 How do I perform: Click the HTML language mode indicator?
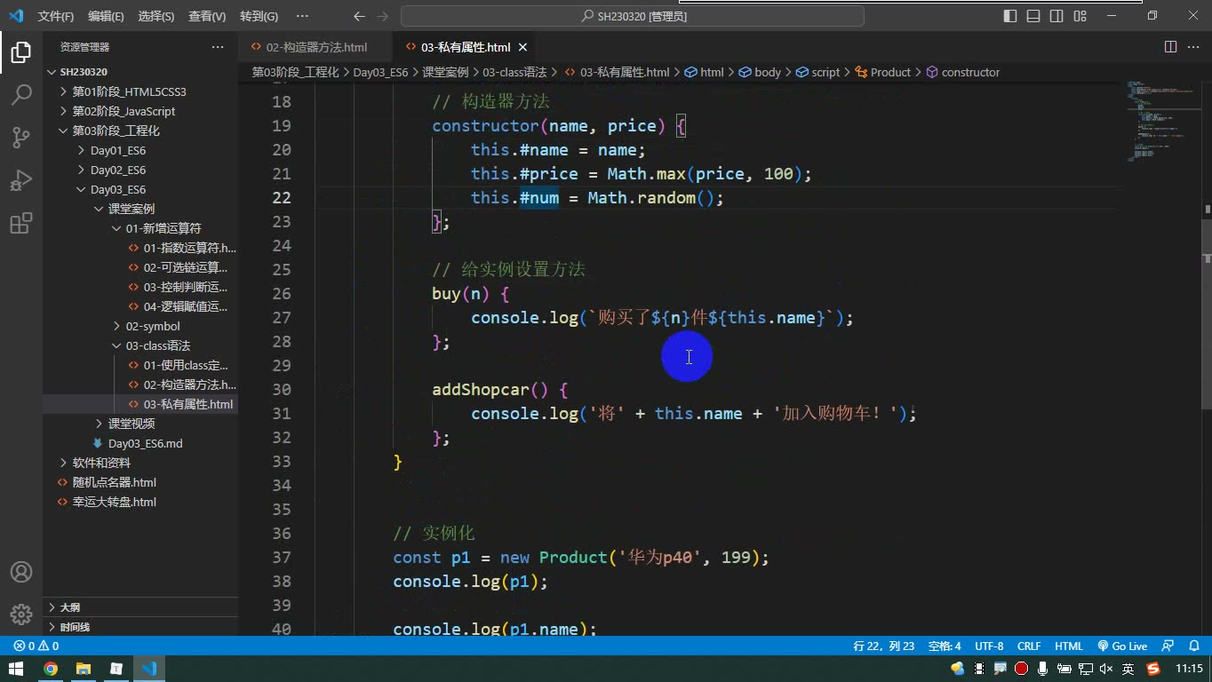click(x=1068, y=646)
